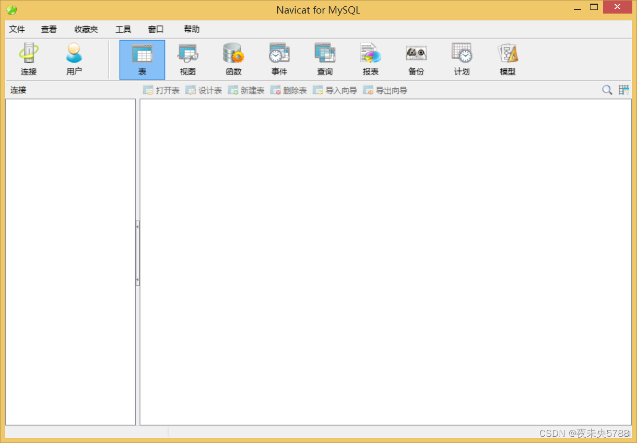Collapse the connection pane via splitter handle

click(137, 253)
